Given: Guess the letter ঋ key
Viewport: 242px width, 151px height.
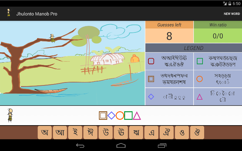Looking at the screenshot, I should [x=136, y=132].
